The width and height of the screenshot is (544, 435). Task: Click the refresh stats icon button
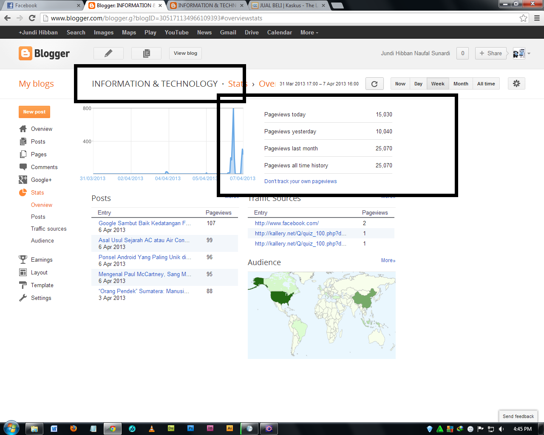click(374, 84)
